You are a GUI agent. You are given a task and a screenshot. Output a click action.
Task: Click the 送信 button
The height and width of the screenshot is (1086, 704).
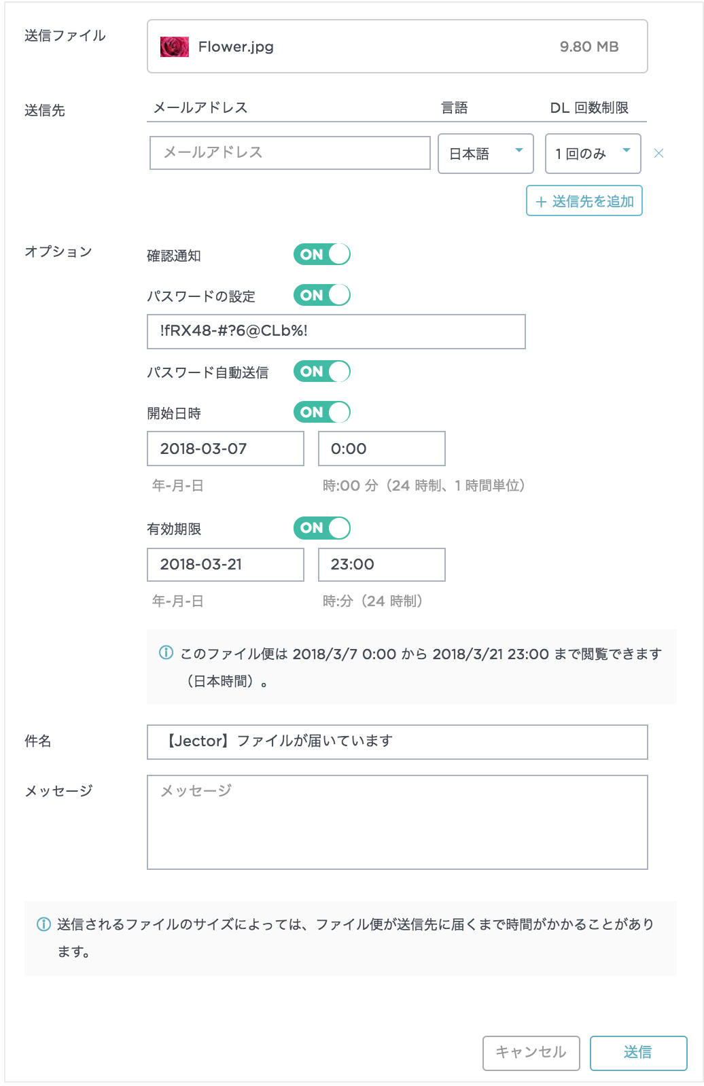pos(639,1053)
